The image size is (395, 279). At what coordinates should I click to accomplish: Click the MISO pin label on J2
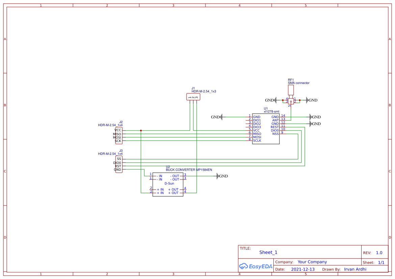(117, 134)
